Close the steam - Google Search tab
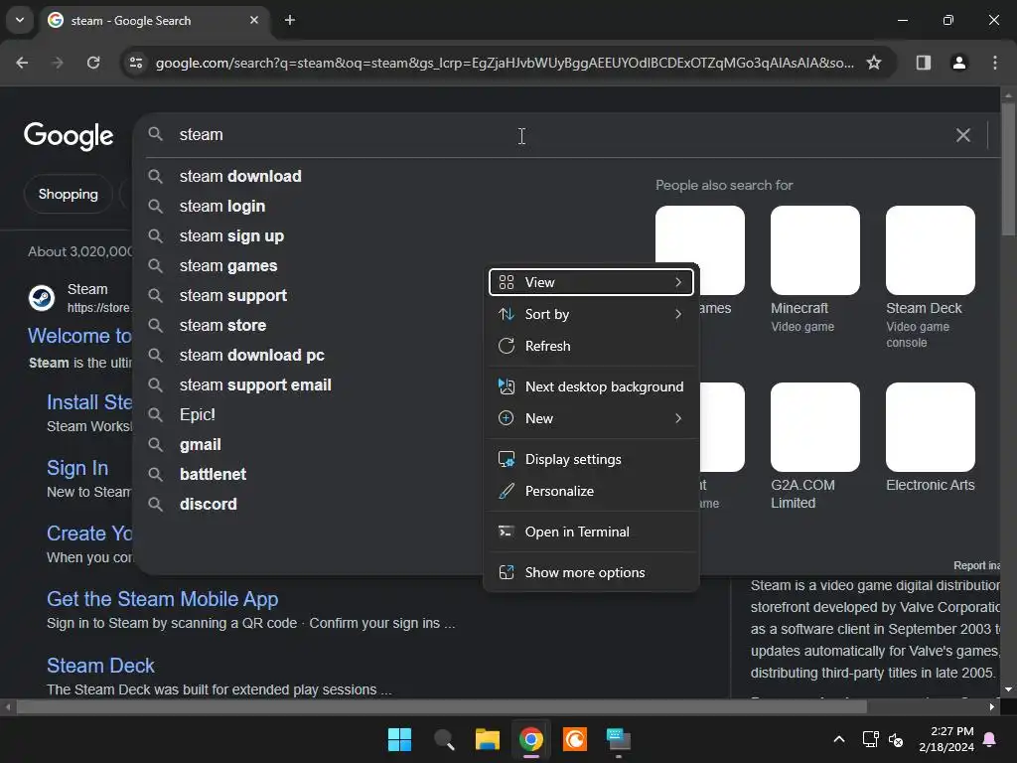The image size is (1017, 763). tap(254, 20)
